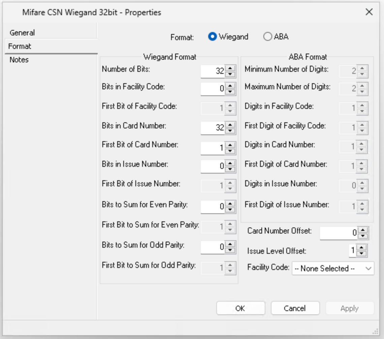Screen dimensions: 384x339
Task: Click the OK button
Action: [241, 308]
